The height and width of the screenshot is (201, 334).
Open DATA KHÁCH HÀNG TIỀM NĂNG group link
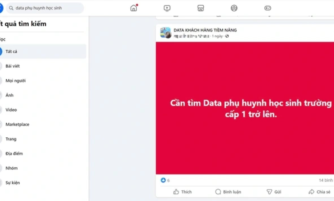pos(205,30)
